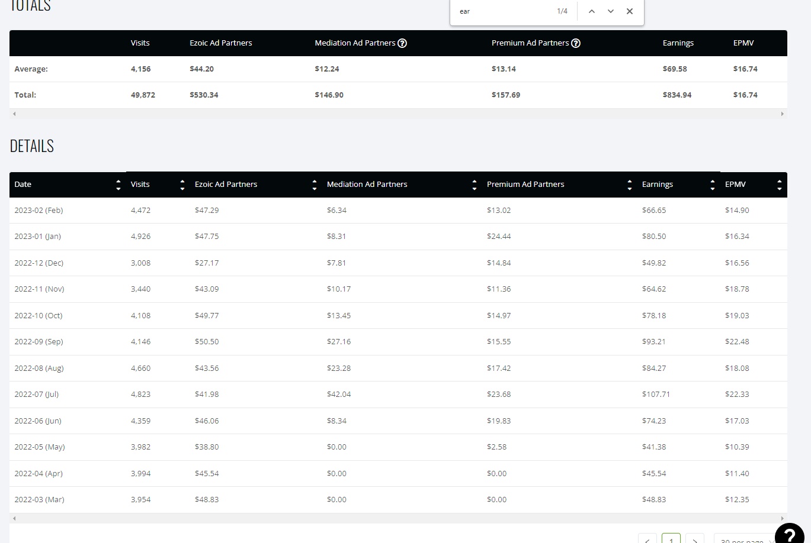Image resolution: width=811 pixels, height=543 pixels.
Task: Click the details table scrollbar right arrow
Action: tap(783, 518)
